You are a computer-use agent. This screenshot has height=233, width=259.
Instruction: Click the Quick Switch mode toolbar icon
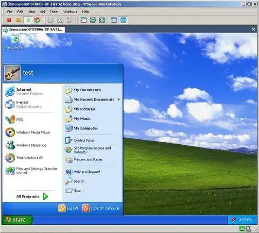(x=93, y=20)
